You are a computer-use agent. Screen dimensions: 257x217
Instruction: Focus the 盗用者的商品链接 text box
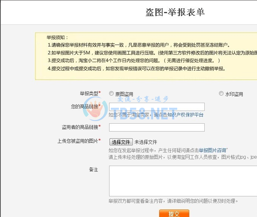pyautogui.click(x=157, y=127)
